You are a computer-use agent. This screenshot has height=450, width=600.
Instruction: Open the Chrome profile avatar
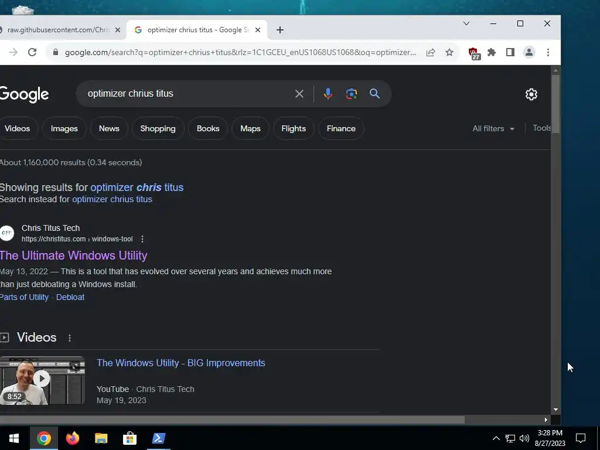(529, 52)
